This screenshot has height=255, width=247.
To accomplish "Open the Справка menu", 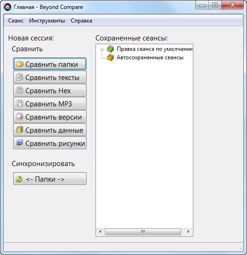I will click(81, 21).
